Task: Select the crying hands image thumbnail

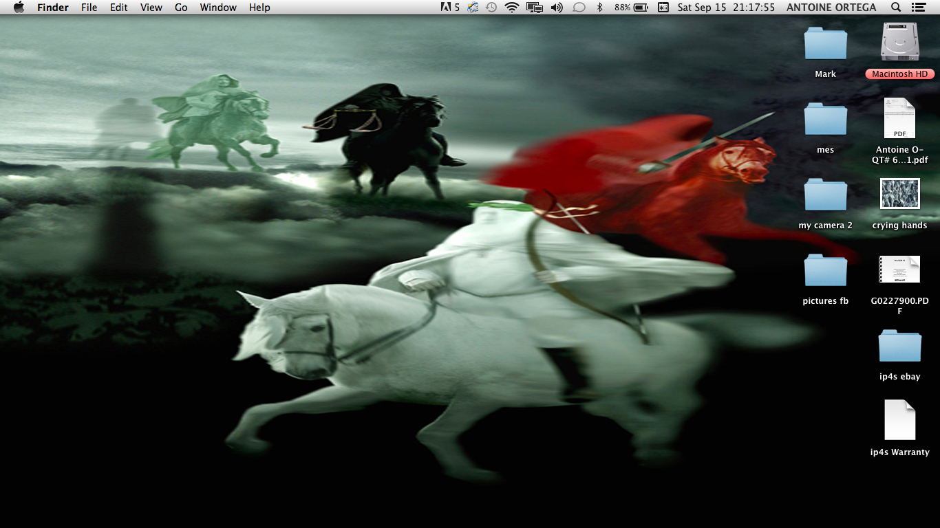Action: click(x=900, y=194)
